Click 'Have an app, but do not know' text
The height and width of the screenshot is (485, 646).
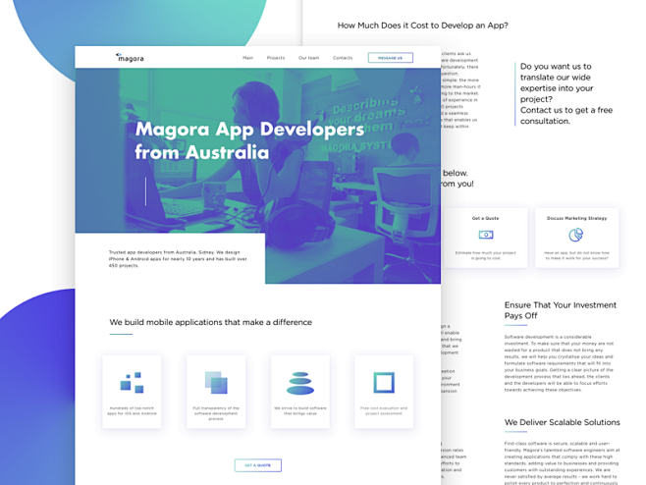pyautogui.click(x=576, y=255)
